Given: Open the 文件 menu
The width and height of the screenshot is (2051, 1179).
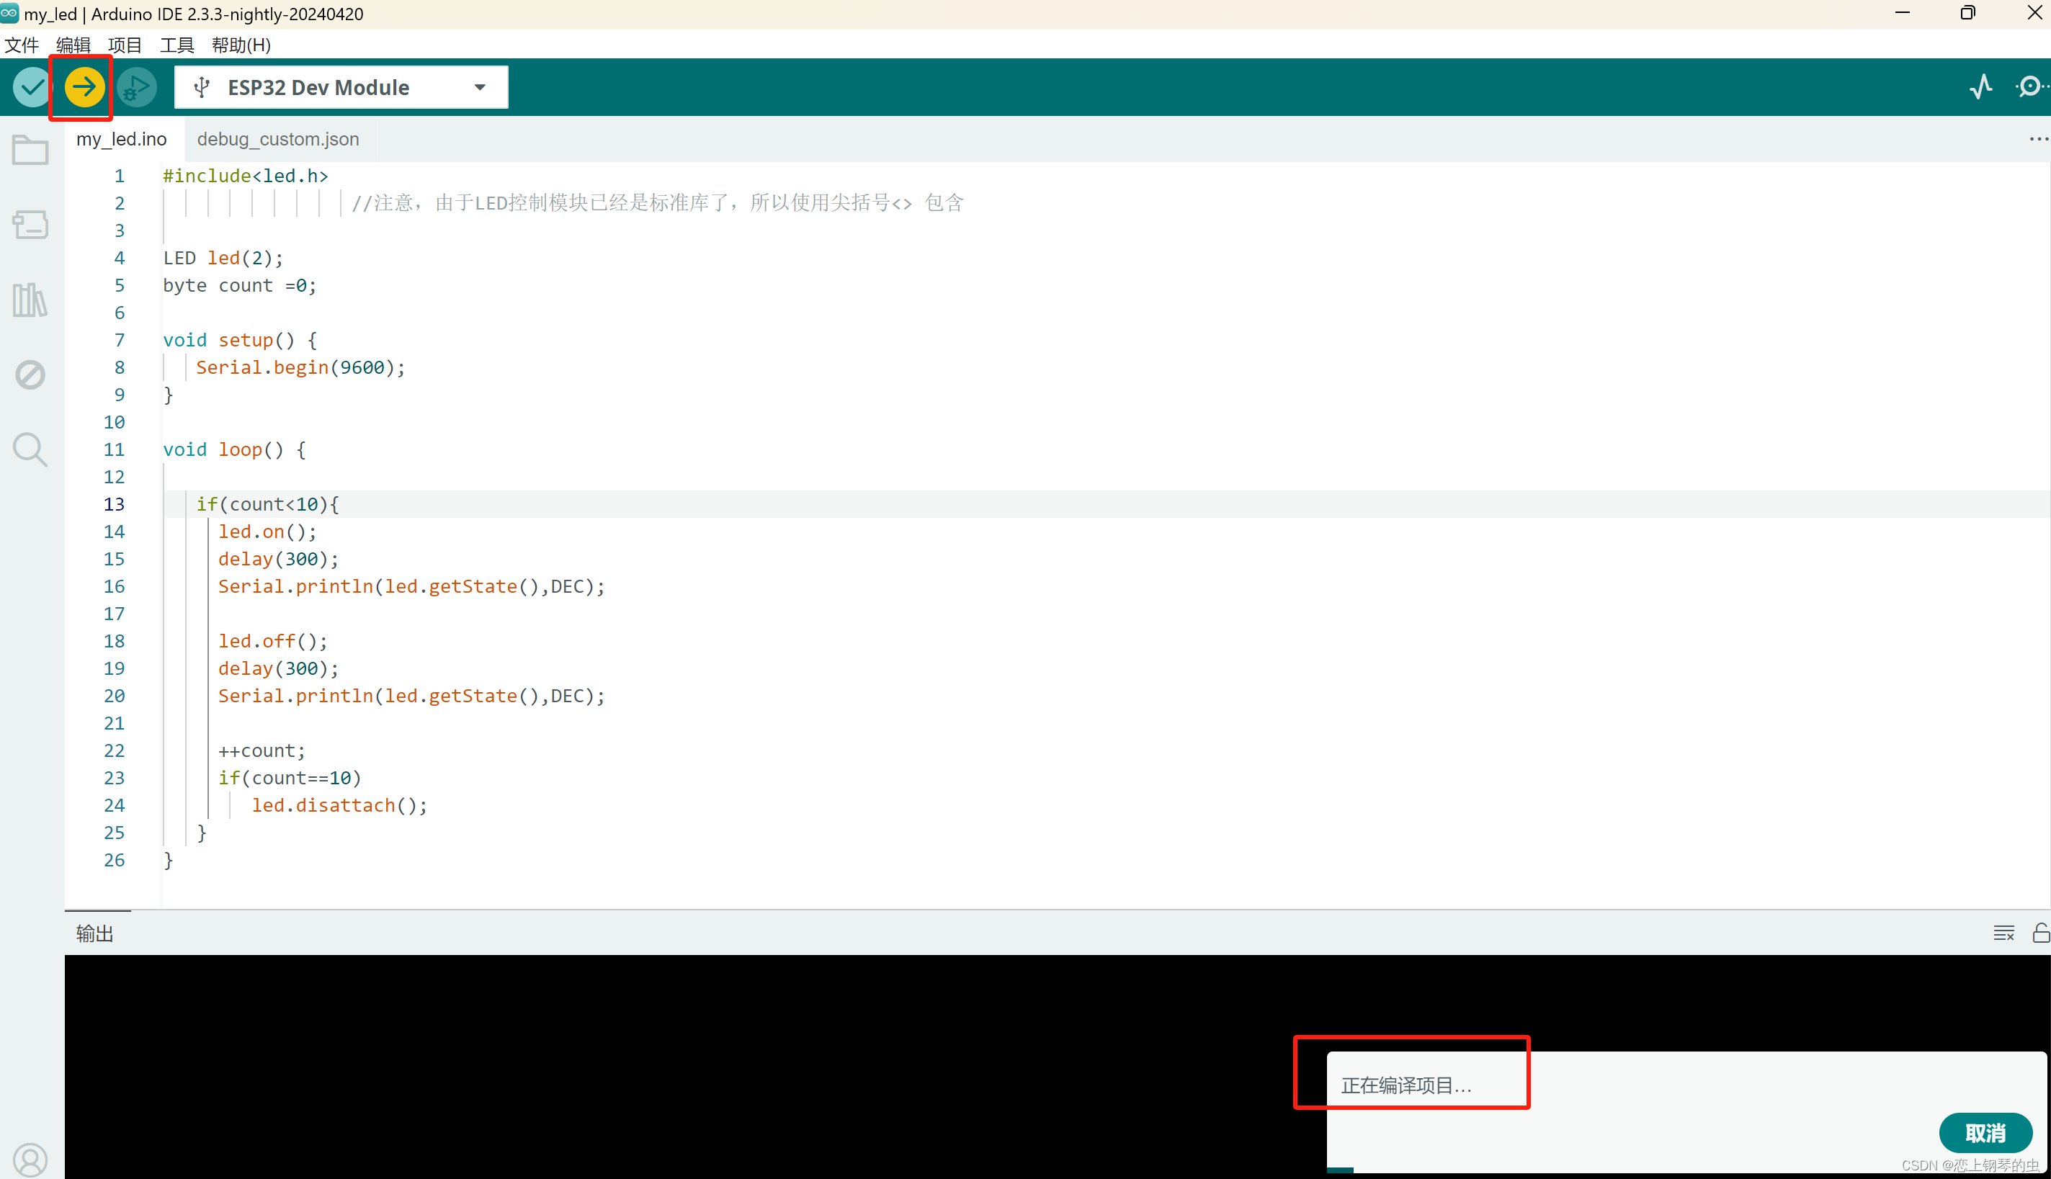Looking at the screenshot, I should (x=22, y=45).
